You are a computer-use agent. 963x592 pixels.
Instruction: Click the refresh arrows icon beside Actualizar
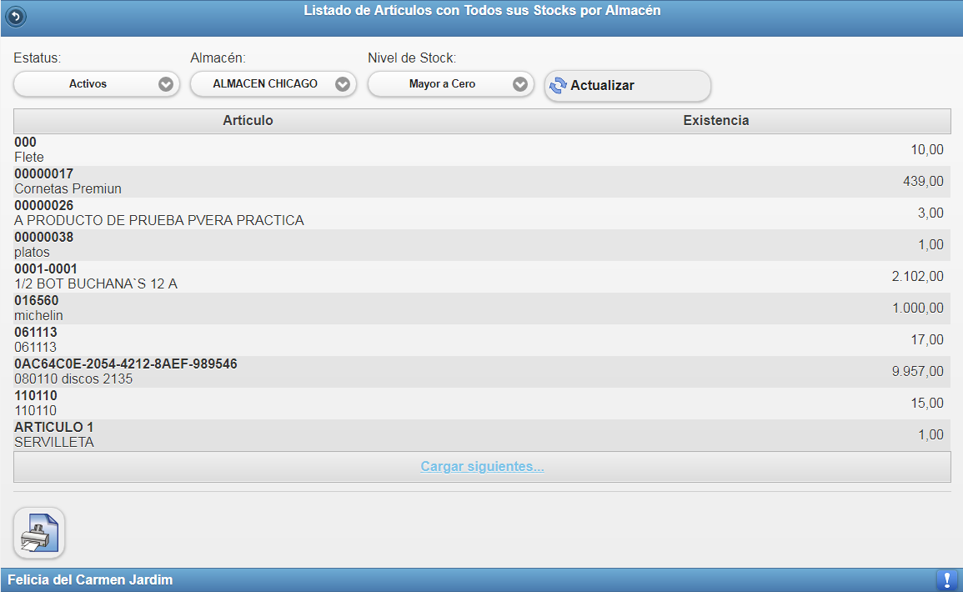pyautogui.click(x=558, y=85)
